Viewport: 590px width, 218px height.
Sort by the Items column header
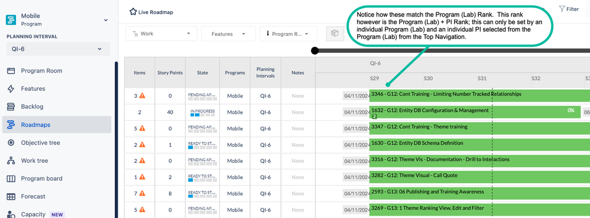[140, 73]
